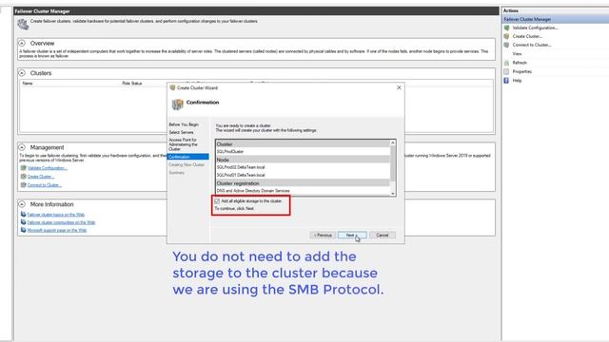Click the Help icon in Actions pane
609x342 pixels.
(x=506, y=81)
